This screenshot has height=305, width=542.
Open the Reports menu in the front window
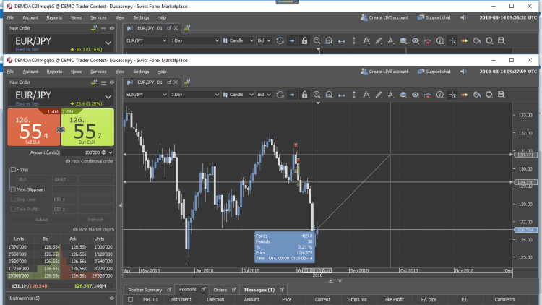[54, 72]
